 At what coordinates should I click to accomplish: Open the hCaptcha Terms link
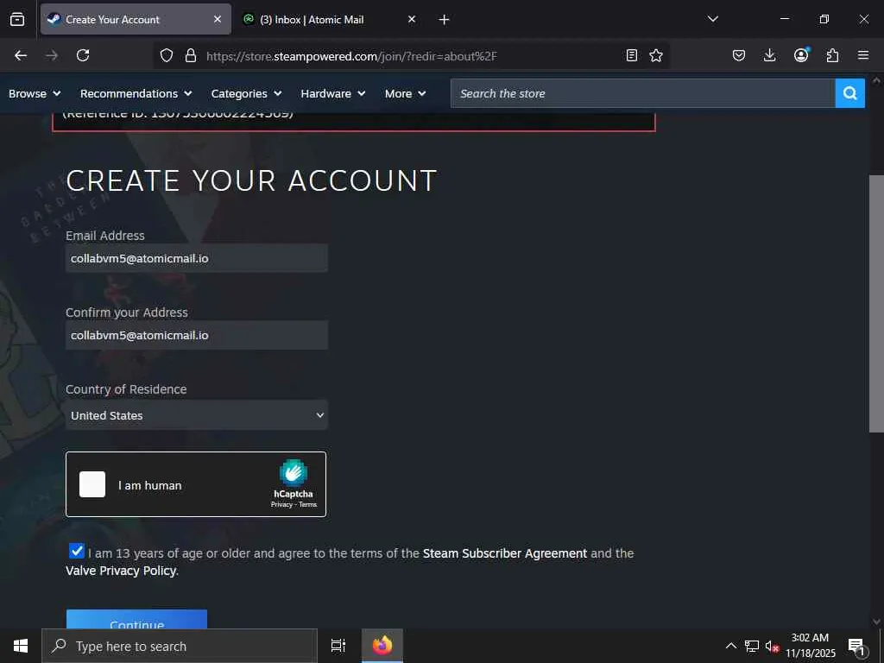308,504
